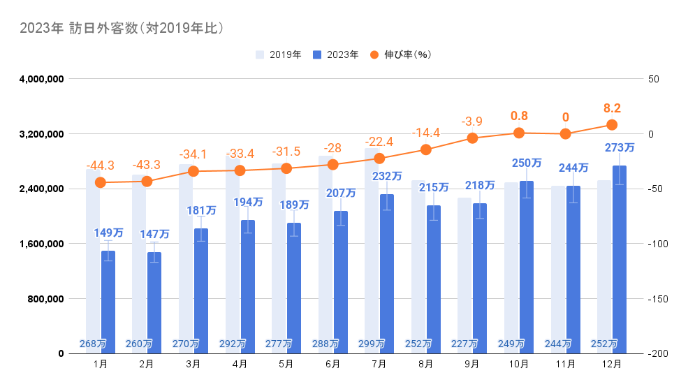Click the orange 伸び率(%) legend marker

[x=374, y=54]
